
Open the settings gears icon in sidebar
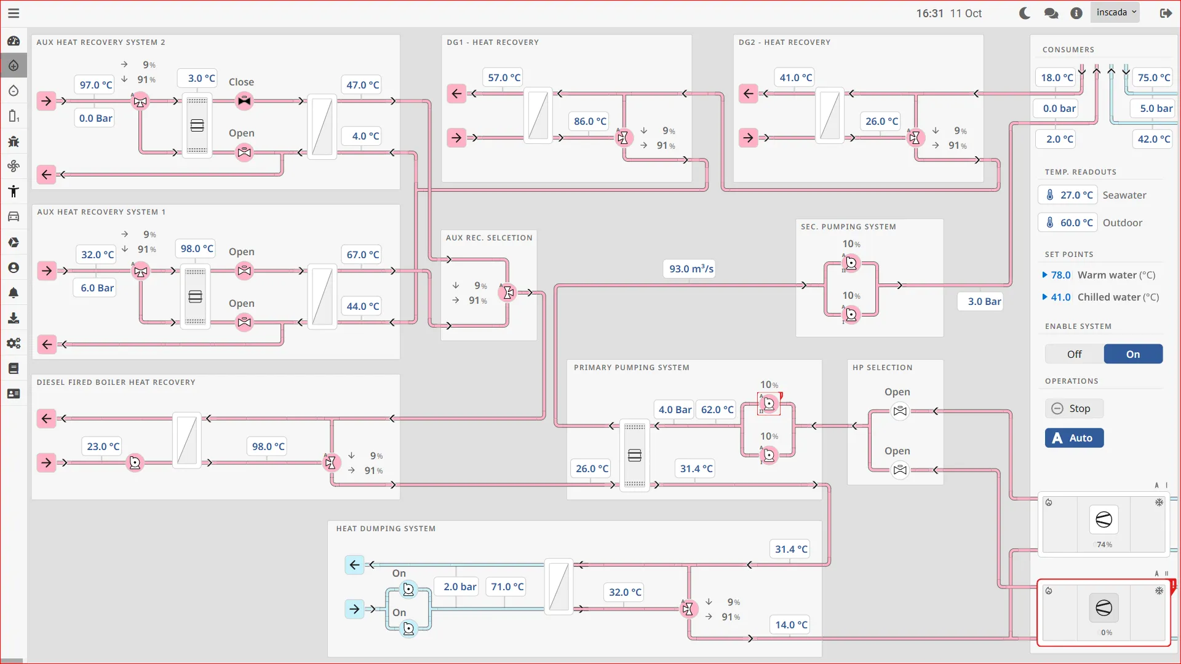coord(14,343)
